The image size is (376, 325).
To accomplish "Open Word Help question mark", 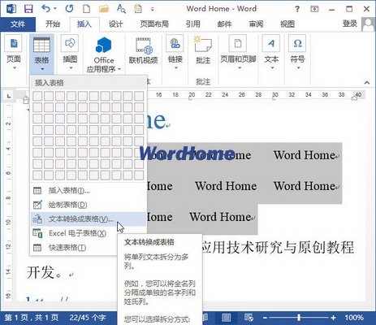I will [297, 9].
